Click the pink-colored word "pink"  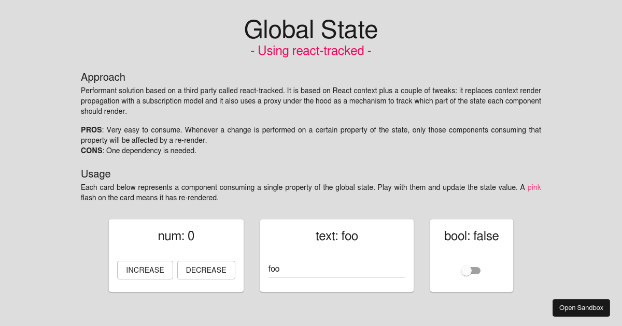click(x=534, y=187)
